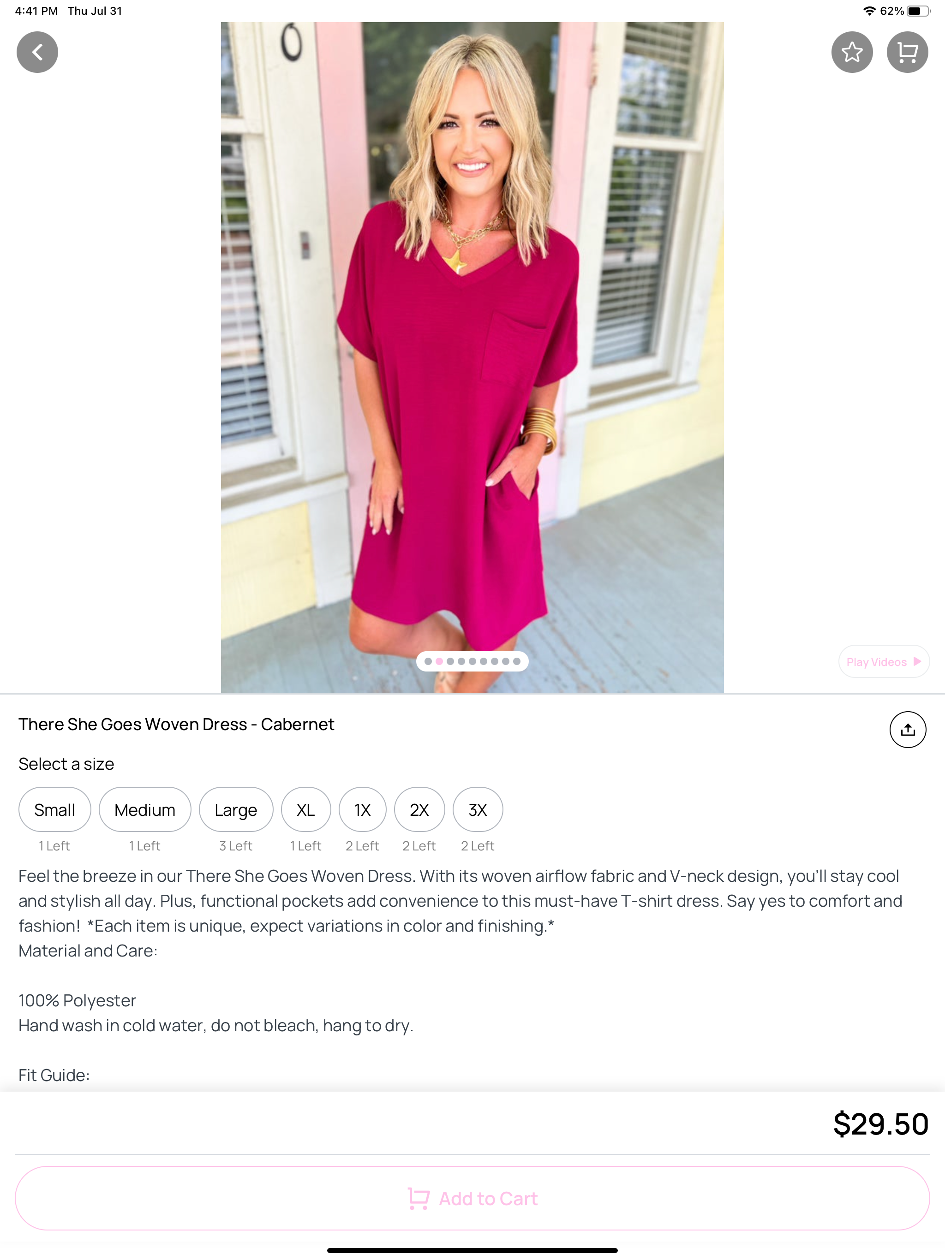Select size 3X

click(478, 809)
